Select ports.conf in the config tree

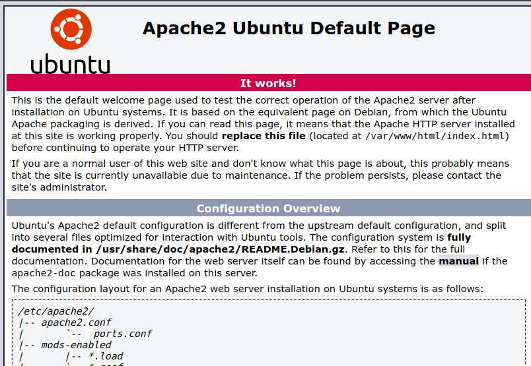[123, 334]
